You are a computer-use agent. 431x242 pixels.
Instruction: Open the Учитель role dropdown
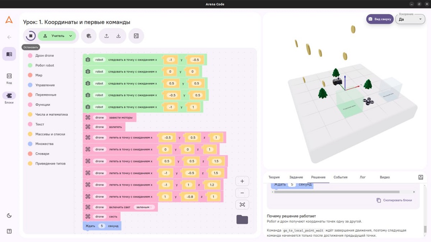coord(57,36)
